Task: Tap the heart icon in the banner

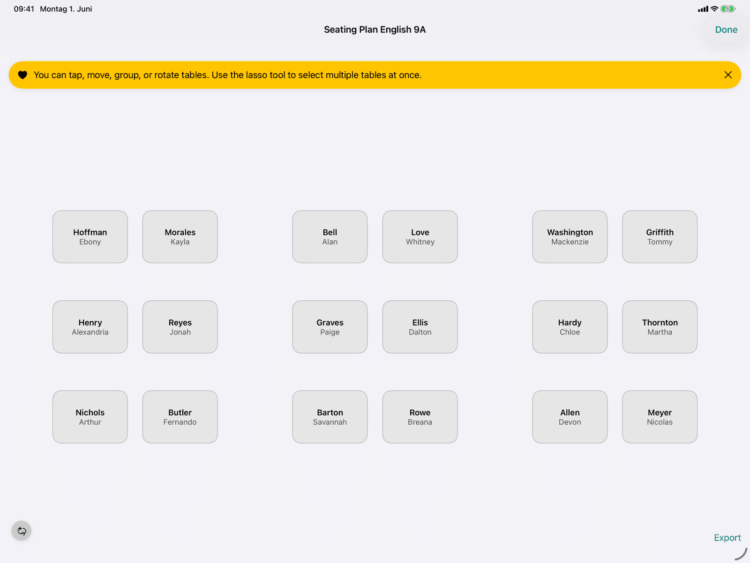Action: 22,75
